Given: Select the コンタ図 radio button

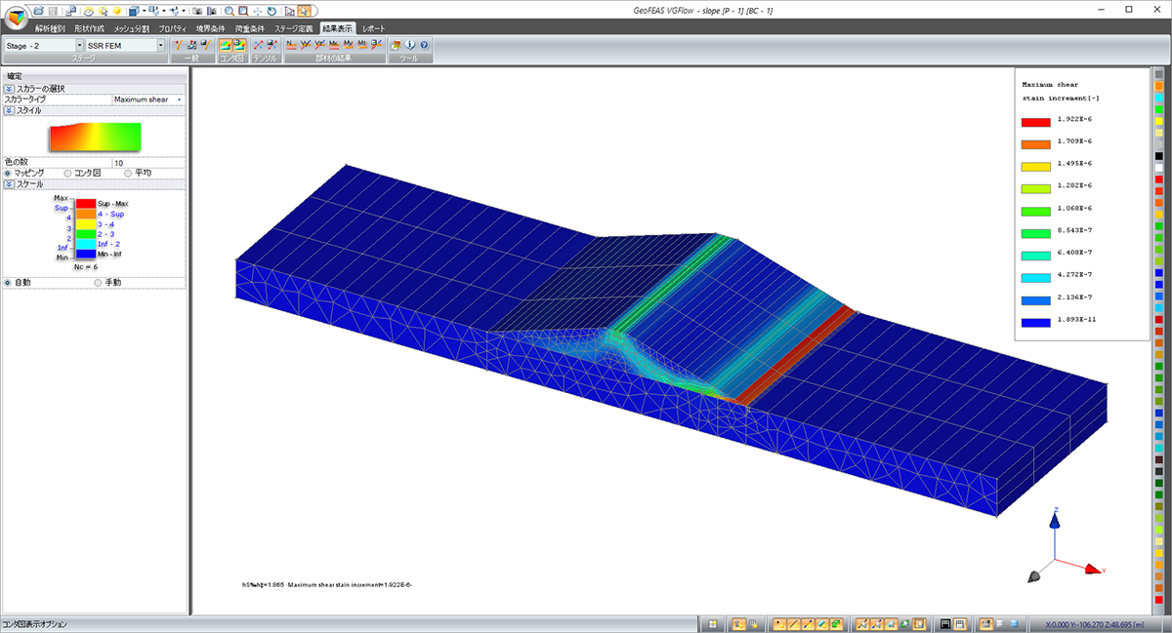Looking at the screenshot, I should [67, 173].
